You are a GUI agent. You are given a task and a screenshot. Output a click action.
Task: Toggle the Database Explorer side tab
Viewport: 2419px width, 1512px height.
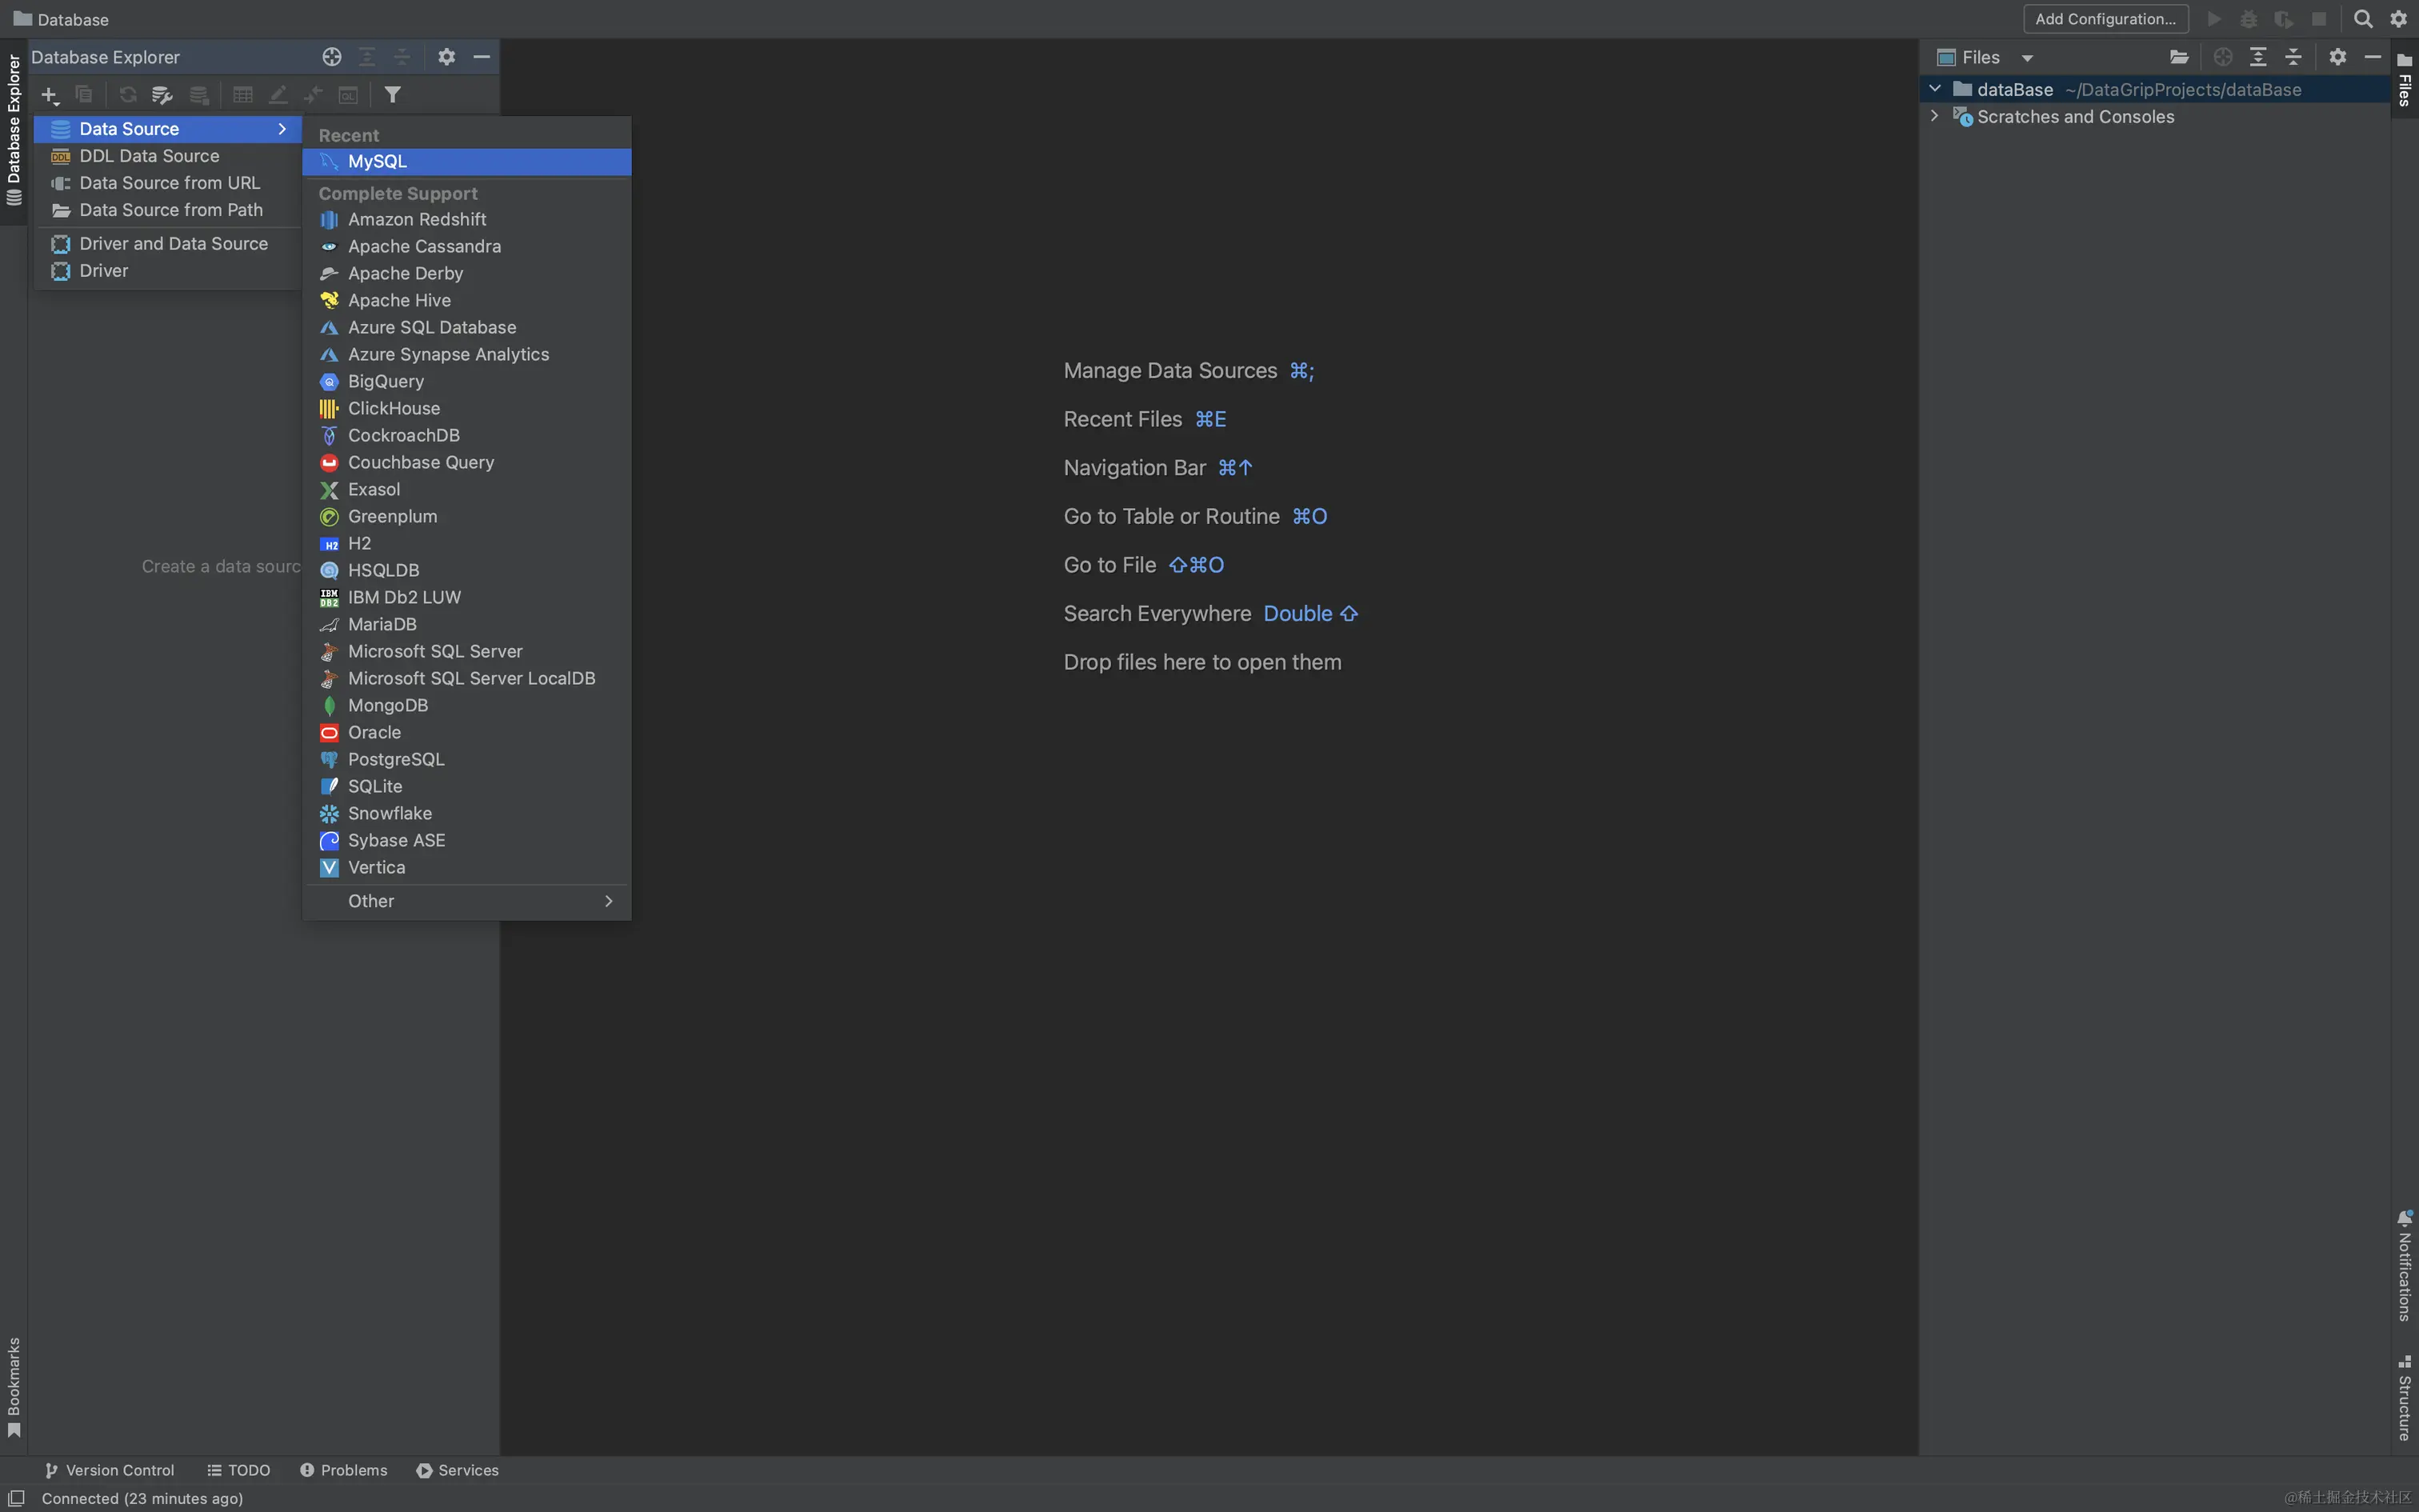click(x=14, y=130)
